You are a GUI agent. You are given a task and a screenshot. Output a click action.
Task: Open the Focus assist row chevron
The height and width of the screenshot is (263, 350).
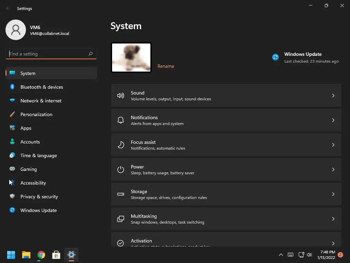coord(333,145)
